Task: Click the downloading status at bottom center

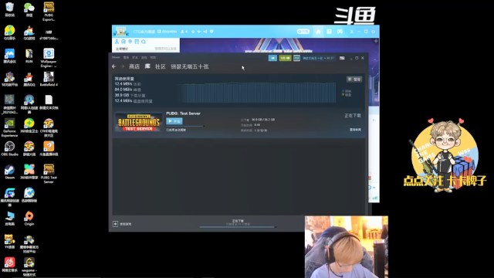Action: 238,222
